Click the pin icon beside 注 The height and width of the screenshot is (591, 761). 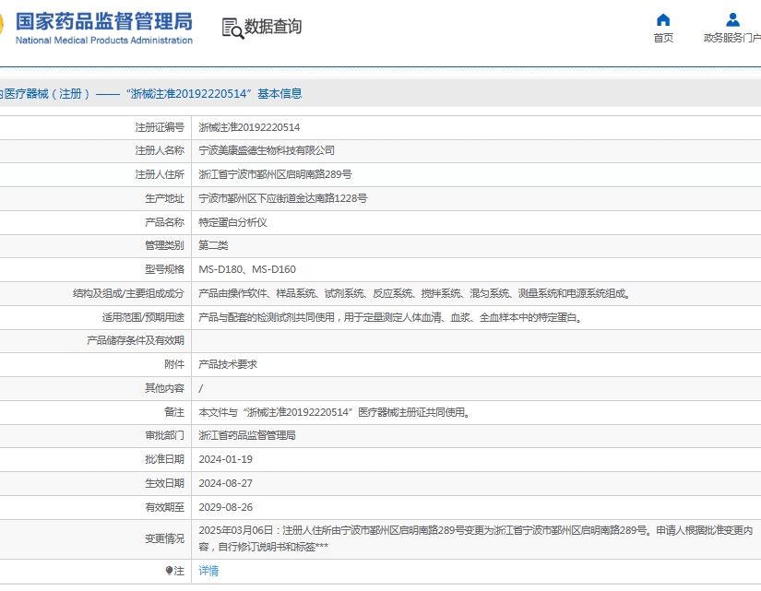(x=169, y=571)
